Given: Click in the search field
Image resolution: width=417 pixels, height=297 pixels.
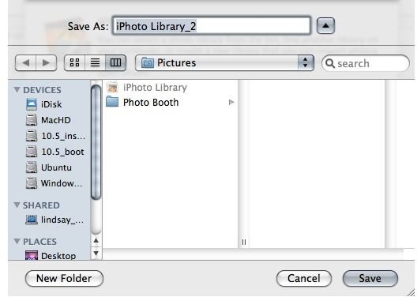Looking at the screenshot, I should coord(366,63).
